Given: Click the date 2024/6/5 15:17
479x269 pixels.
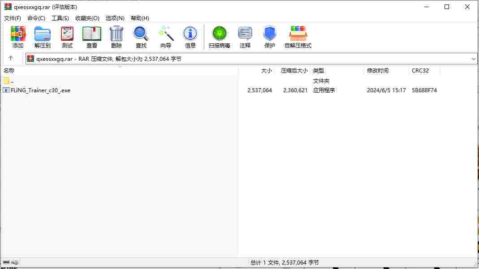Looking at the screenshot, I should [x=386, y=90].
